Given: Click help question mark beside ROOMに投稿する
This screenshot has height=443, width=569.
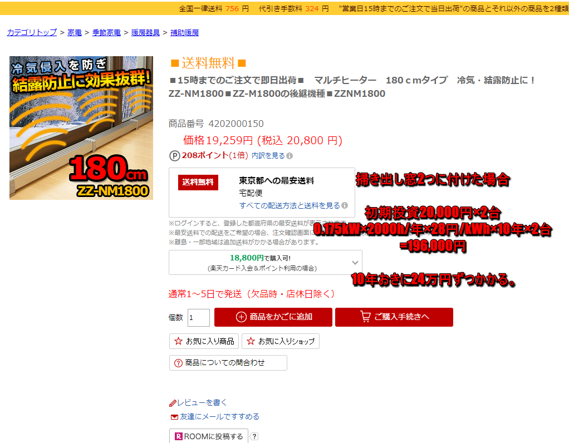Looking at the screenshot, I should pos(254,436).
